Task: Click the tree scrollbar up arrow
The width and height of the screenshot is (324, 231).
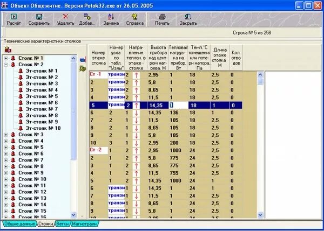Action: pos(73,59)
